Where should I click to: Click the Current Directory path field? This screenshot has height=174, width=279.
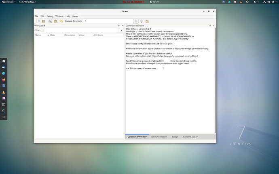[x=108, y=21]
